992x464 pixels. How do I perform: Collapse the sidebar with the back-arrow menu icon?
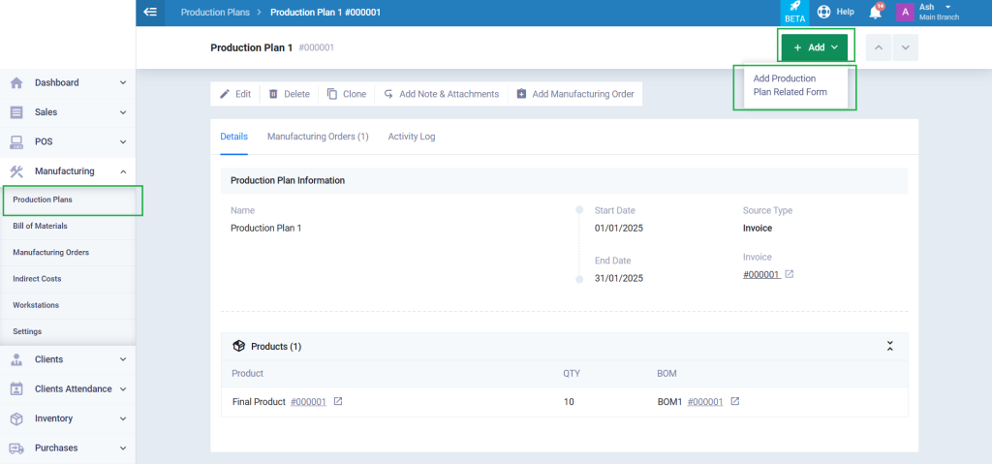pos(150,12)
